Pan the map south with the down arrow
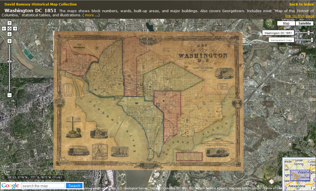 pyautogui.click(x=10, y=34)
